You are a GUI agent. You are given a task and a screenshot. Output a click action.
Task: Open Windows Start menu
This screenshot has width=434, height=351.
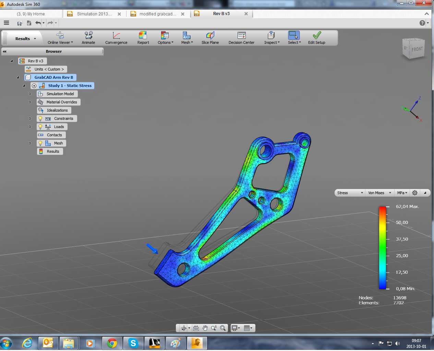tap(6, 343)
